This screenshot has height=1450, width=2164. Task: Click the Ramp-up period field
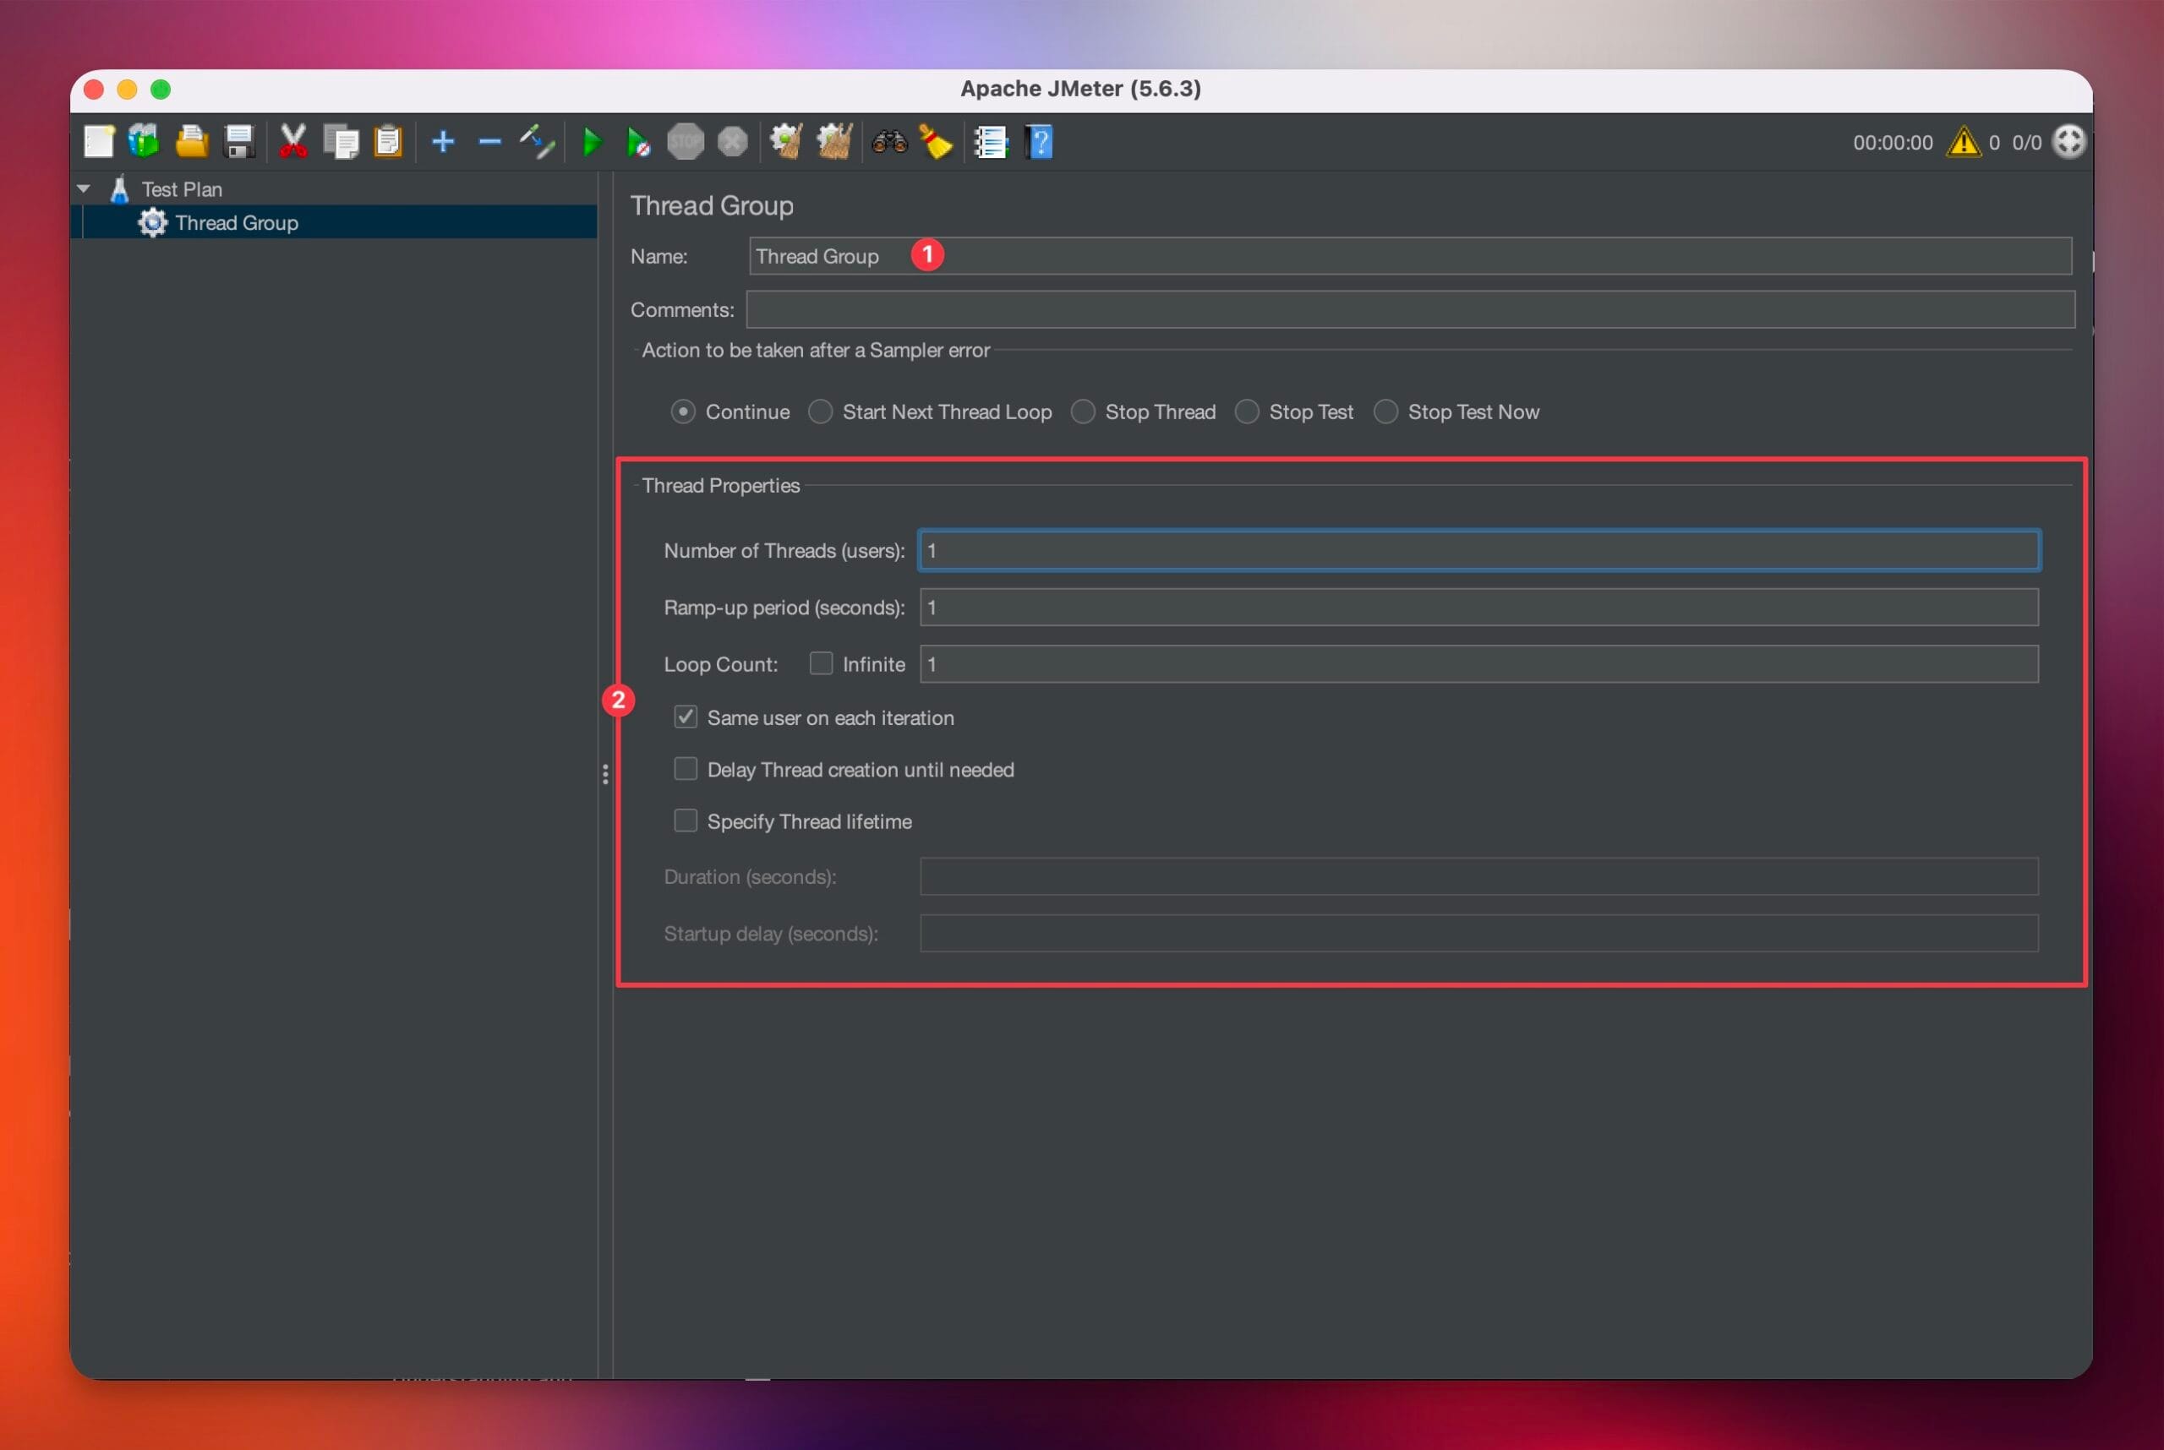point(1478,608)
